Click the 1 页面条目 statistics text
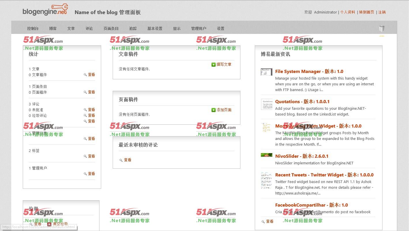 (38, 86)
